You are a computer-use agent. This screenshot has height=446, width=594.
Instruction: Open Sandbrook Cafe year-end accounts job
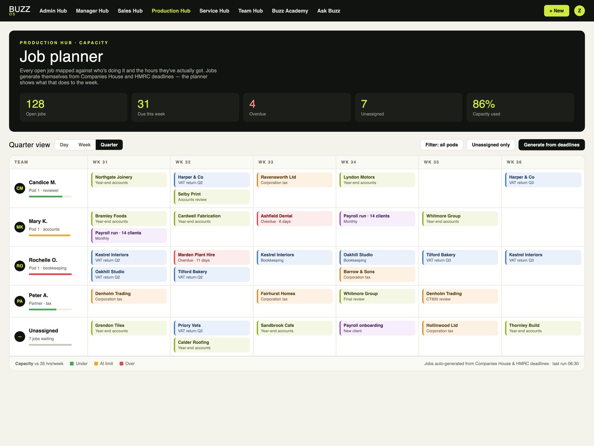click(x=295, y=328)
